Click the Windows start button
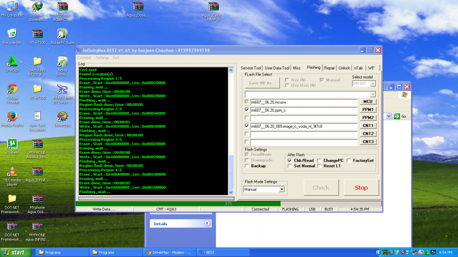This screenshot has width=458, height=257. (16, 253)
